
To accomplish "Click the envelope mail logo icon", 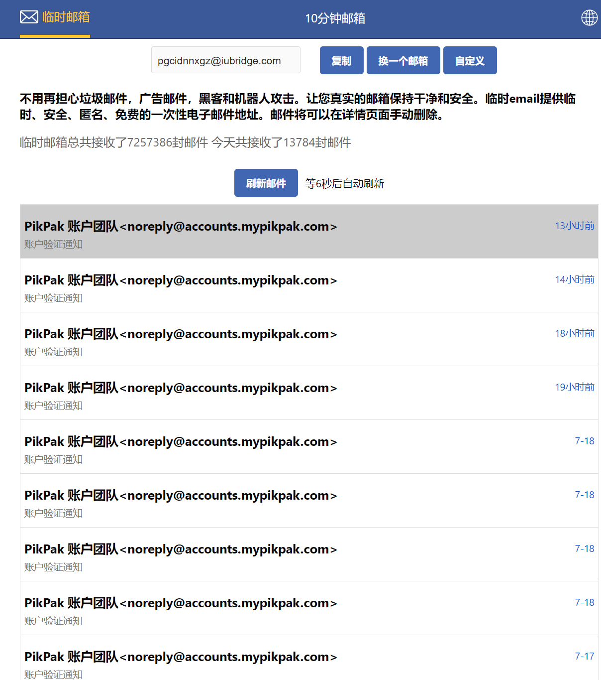I will pos(29,17).
